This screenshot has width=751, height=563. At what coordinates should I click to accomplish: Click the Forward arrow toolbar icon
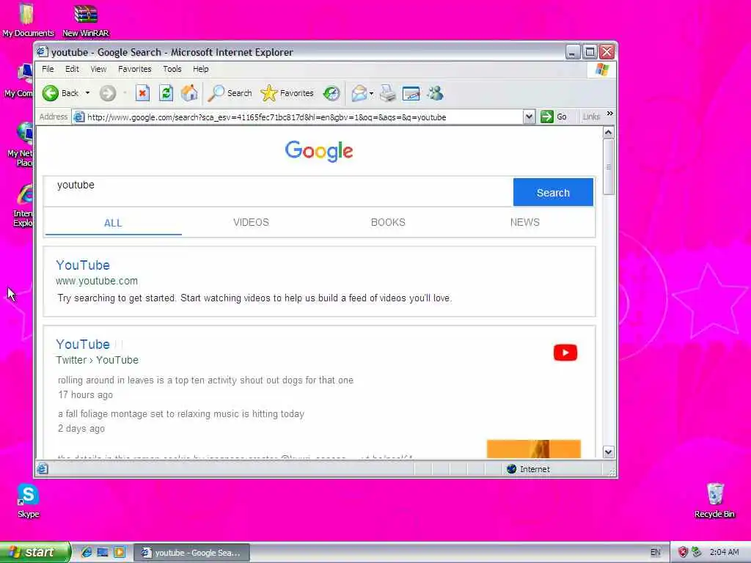coord(108,93)
